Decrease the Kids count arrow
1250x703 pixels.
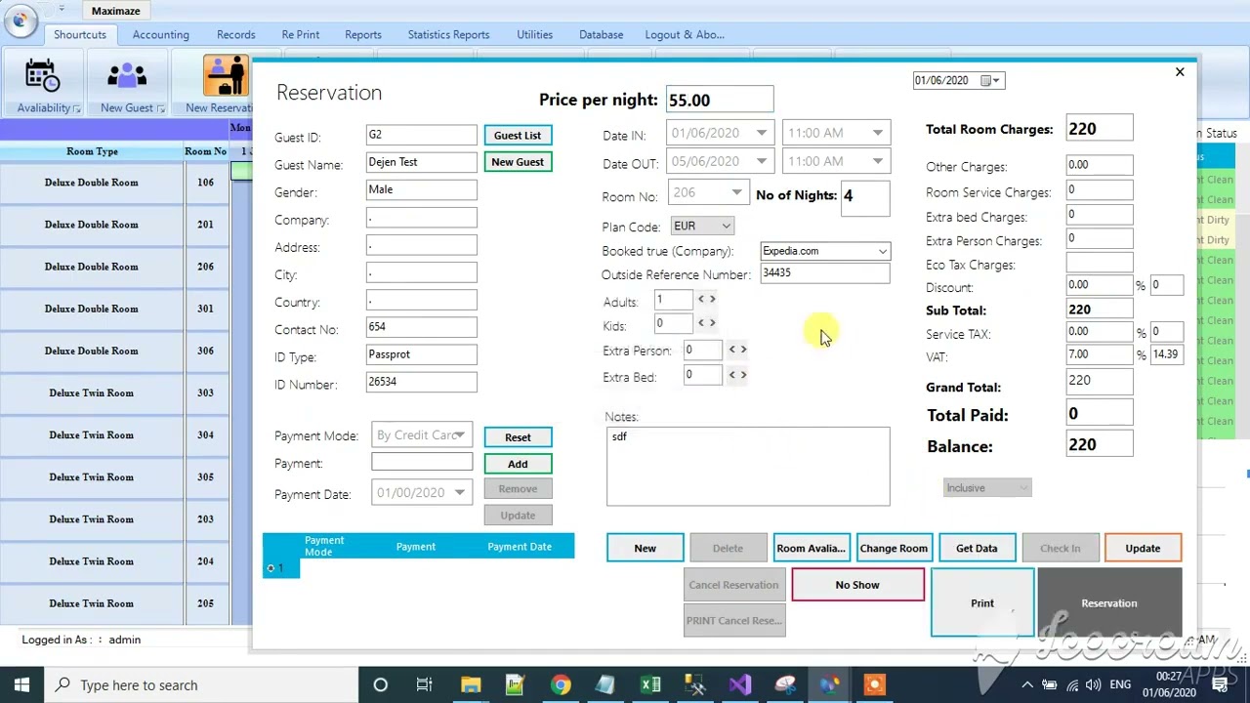click(700, 322)
